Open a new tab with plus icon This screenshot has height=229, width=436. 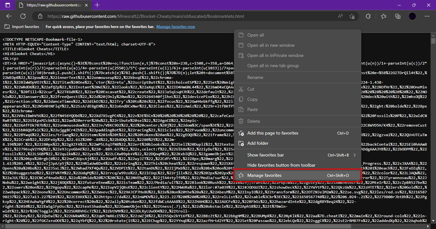point(97,5)
